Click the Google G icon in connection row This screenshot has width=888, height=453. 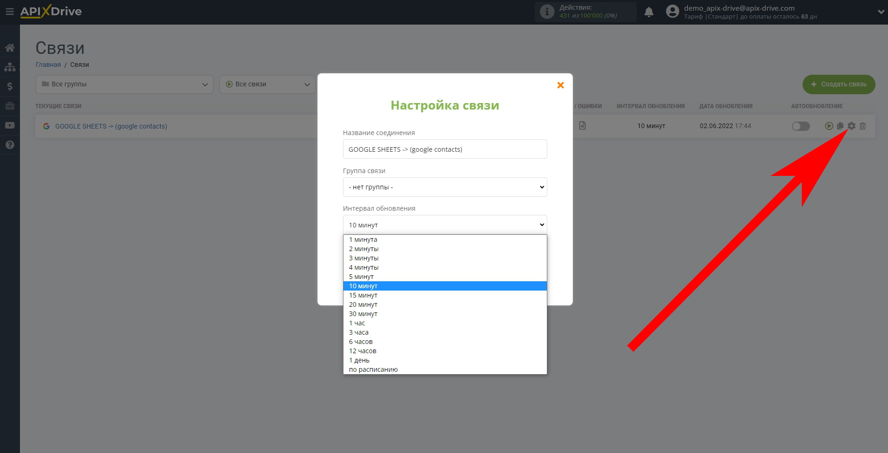click(46, 126)
